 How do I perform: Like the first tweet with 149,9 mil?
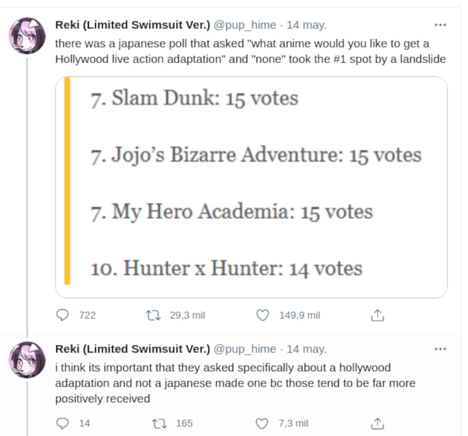point(262,315)
